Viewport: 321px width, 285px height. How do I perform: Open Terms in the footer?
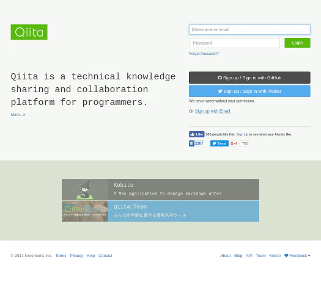pos(61,256)
